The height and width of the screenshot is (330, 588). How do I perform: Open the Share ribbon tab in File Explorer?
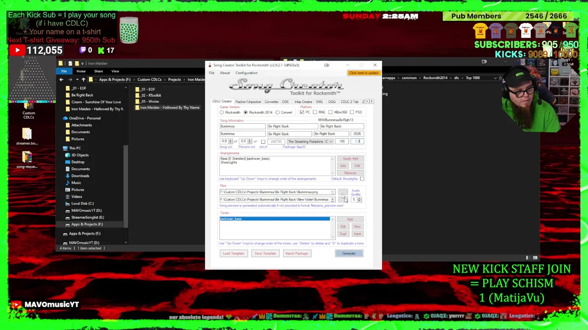(x=98, y=71)
